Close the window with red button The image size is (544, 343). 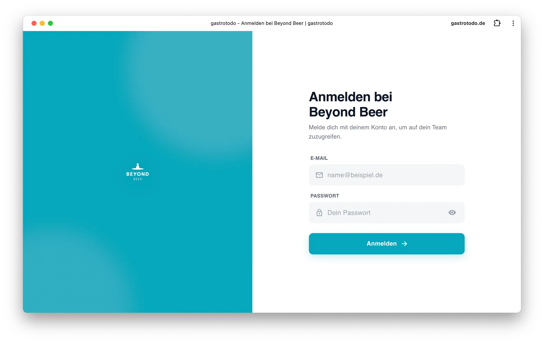[34, 23]
